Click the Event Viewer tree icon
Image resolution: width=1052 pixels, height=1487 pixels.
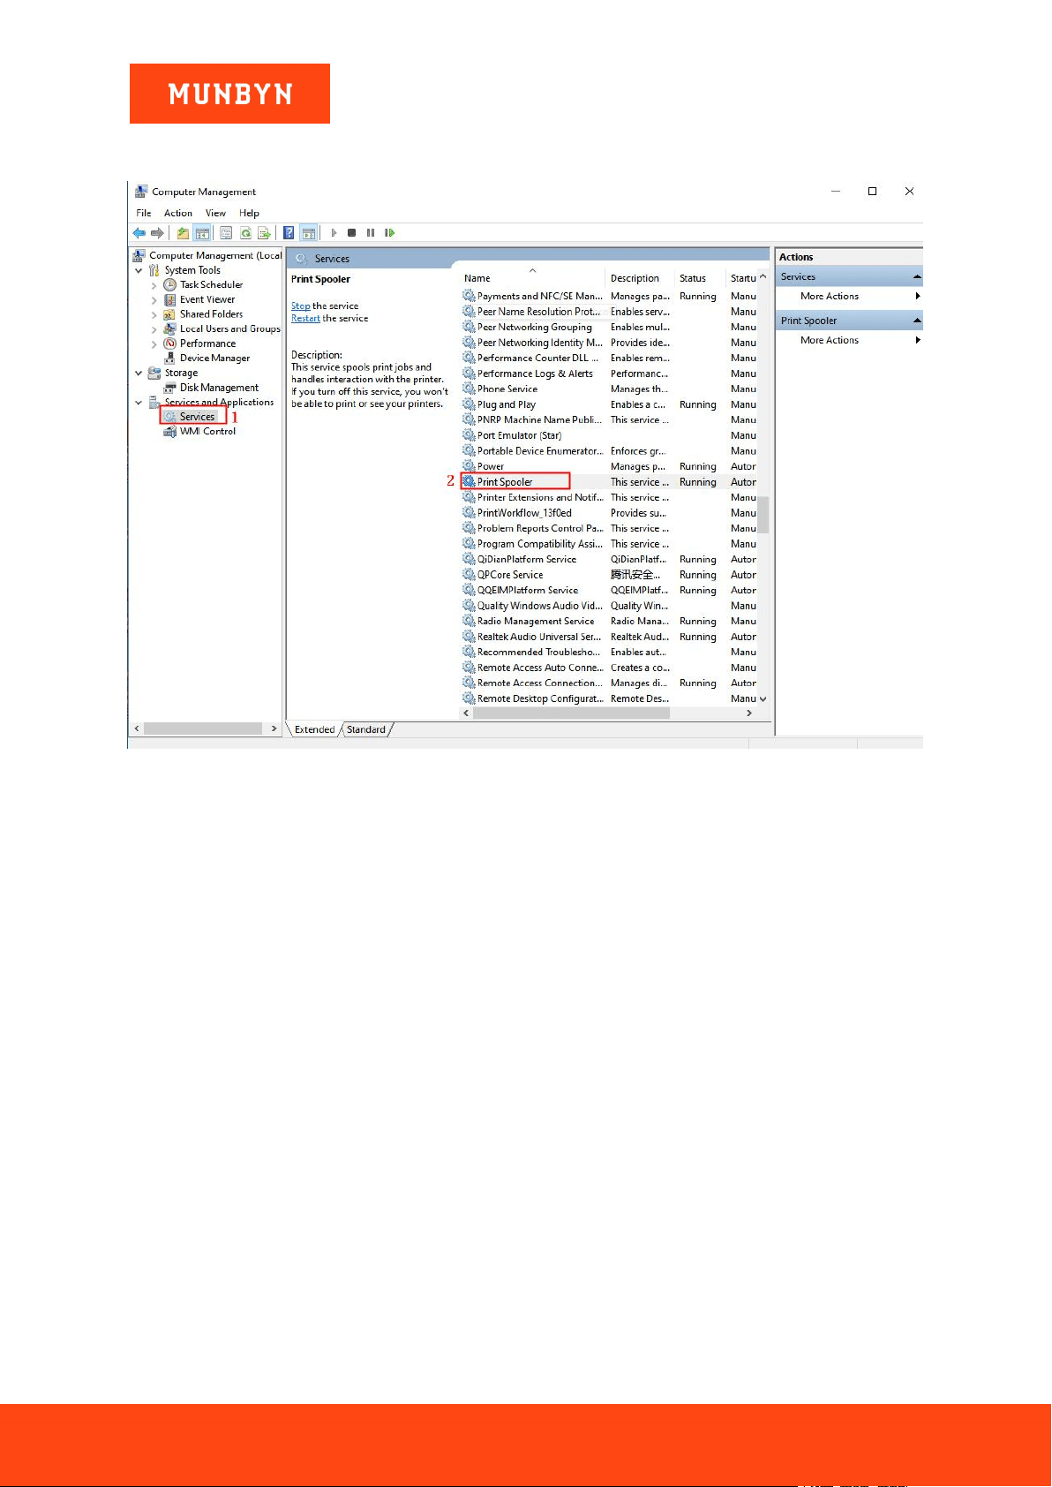click(x=170, y=300)
